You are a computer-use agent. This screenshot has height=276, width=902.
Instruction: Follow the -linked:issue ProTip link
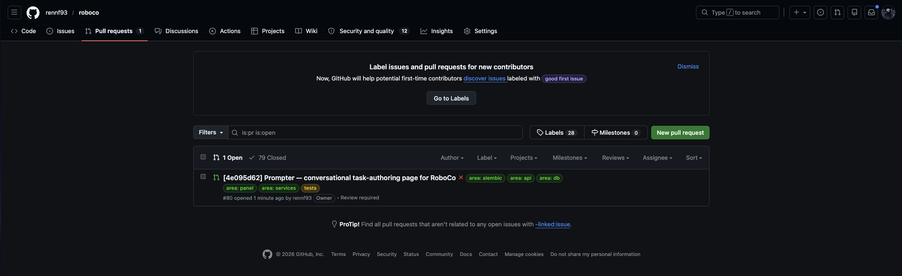pos(552,224)
